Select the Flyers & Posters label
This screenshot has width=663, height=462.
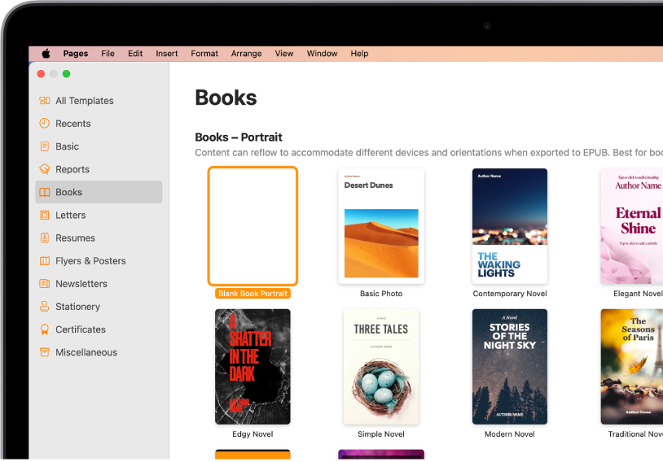pyautogui.click(x=90, y=261)
